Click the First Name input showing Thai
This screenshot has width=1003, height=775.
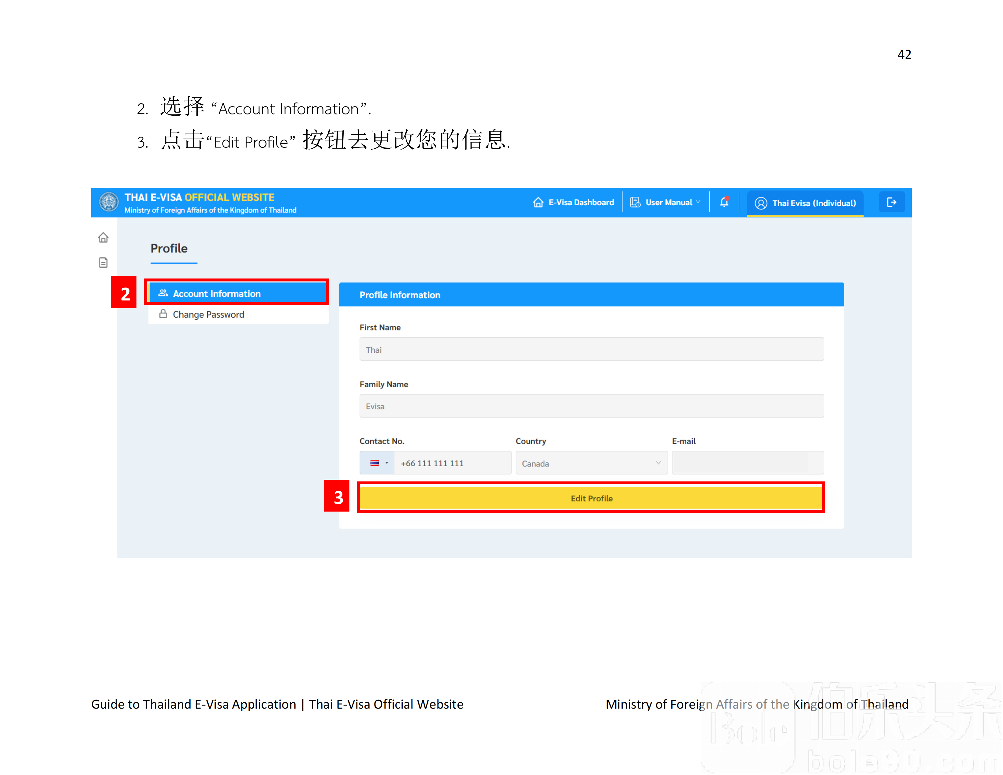coord(591,349)
